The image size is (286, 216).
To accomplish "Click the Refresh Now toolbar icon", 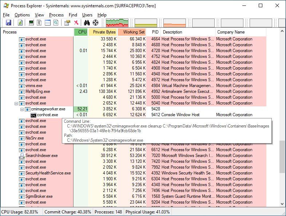I will coord(20,23).
